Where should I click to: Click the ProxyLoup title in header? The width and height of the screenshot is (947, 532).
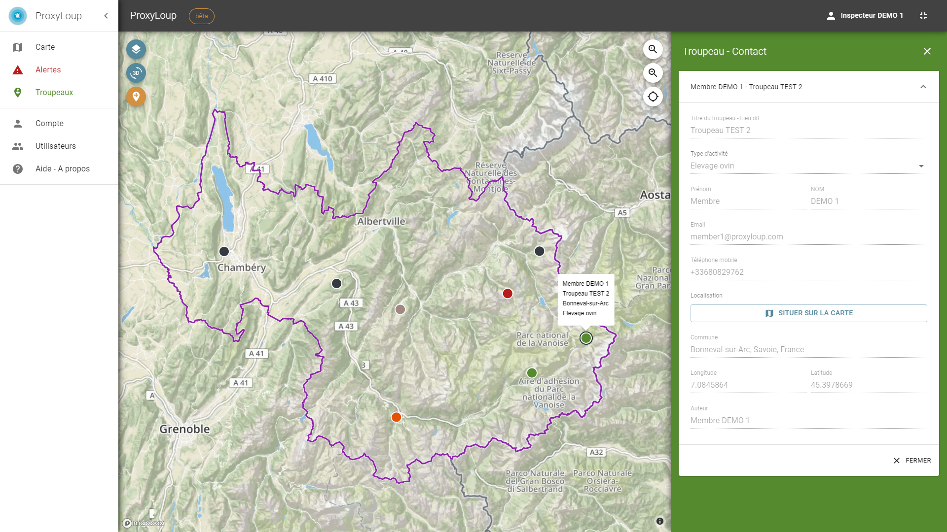[x=153, y=16]
